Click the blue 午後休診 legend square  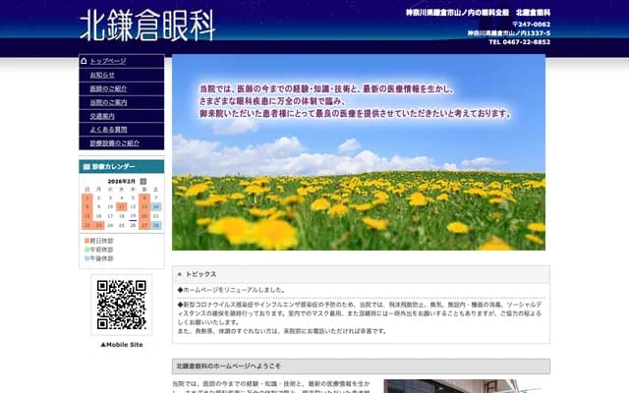click(86, 258)
